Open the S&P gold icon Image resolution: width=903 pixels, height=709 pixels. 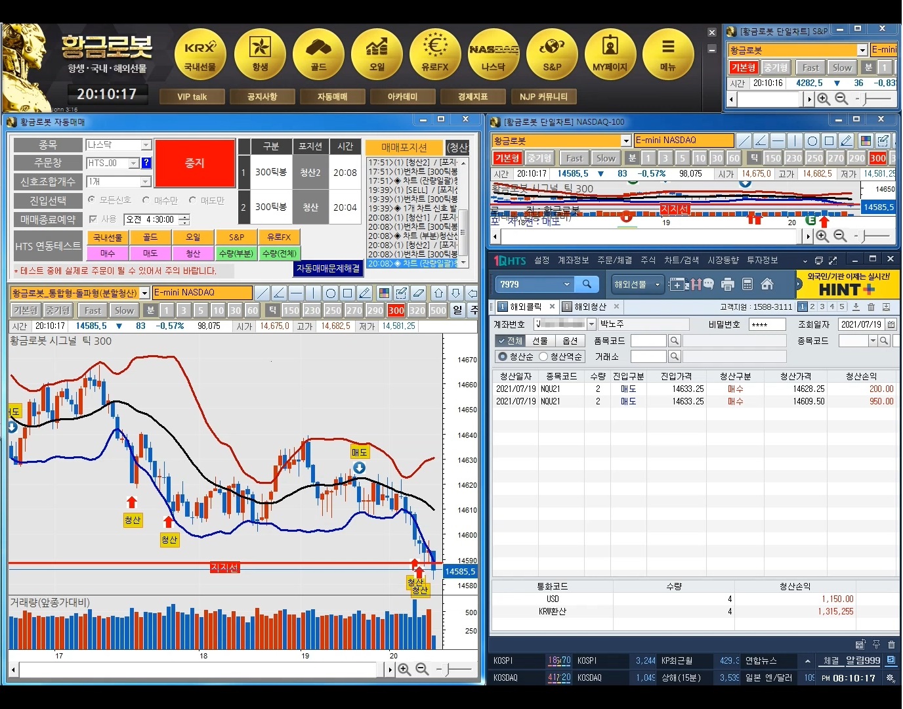pyautogui.click(x=552, y=55)
